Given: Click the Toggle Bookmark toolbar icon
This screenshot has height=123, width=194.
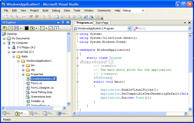Looking at the screenshot, I should (x=57, y=17).
